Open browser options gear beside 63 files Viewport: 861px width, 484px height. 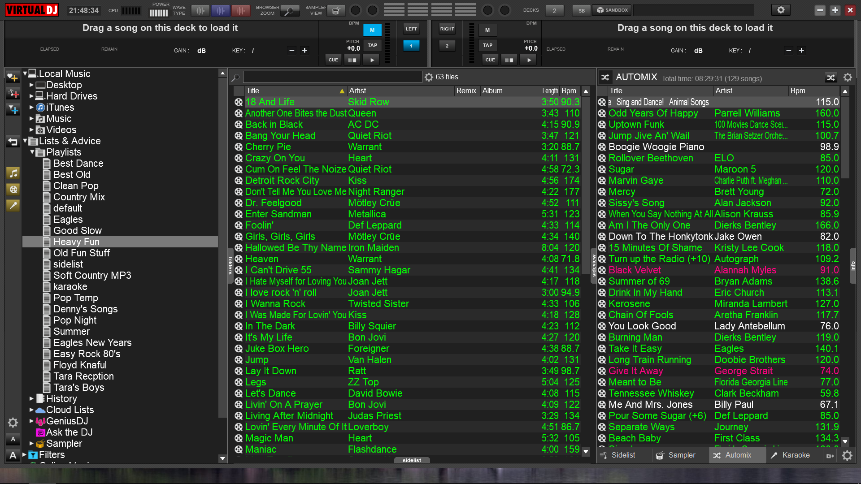429,77
